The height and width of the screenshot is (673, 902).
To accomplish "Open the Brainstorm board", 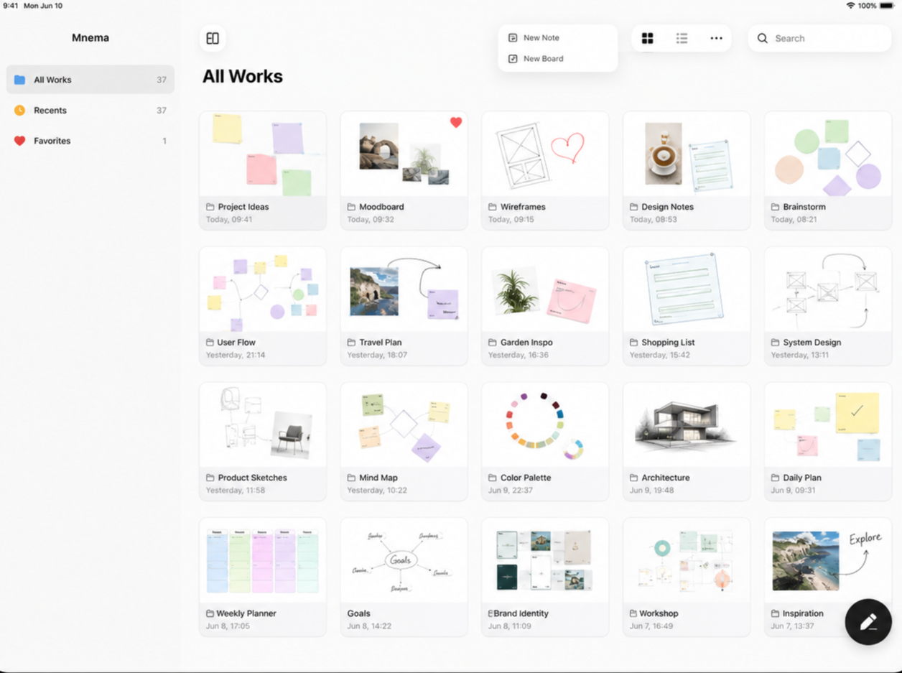I will click(x=828, y=170).
